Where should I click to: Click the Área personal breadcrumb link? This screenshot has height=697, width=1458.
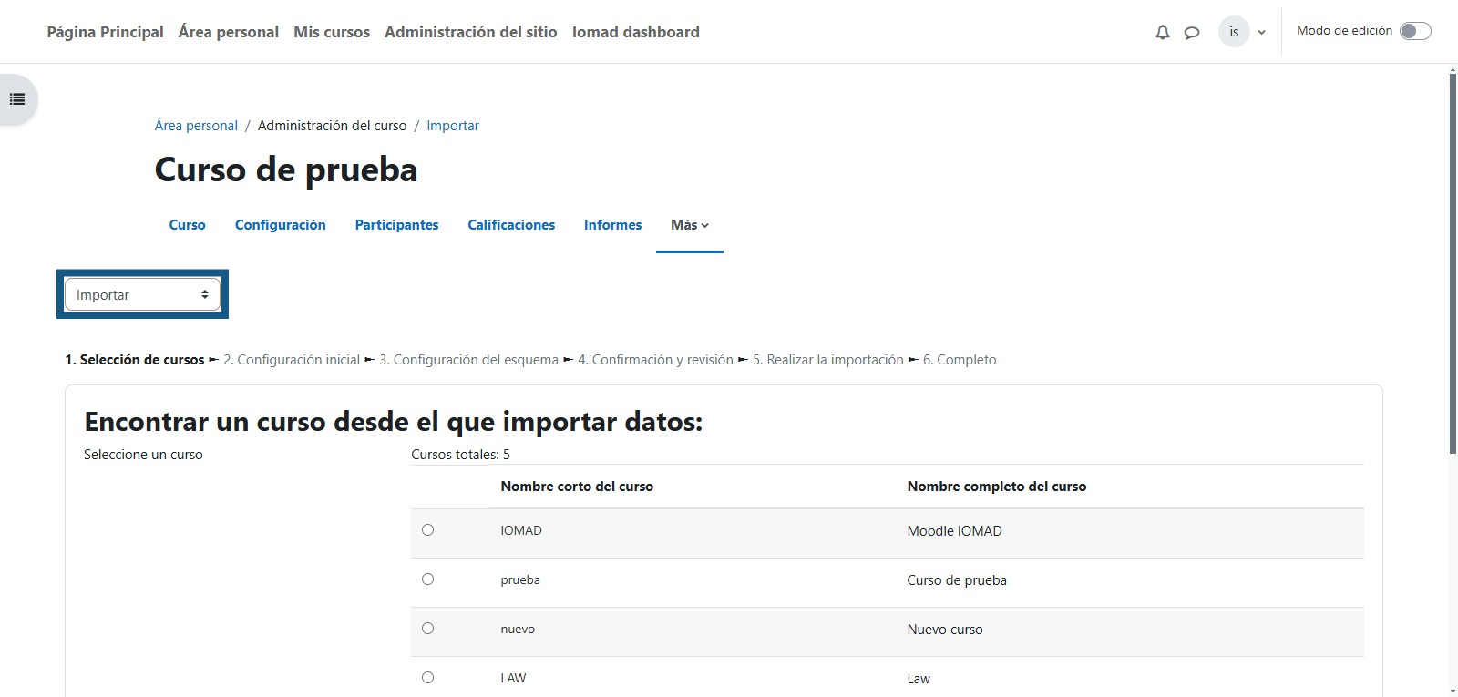click(196, 126)
